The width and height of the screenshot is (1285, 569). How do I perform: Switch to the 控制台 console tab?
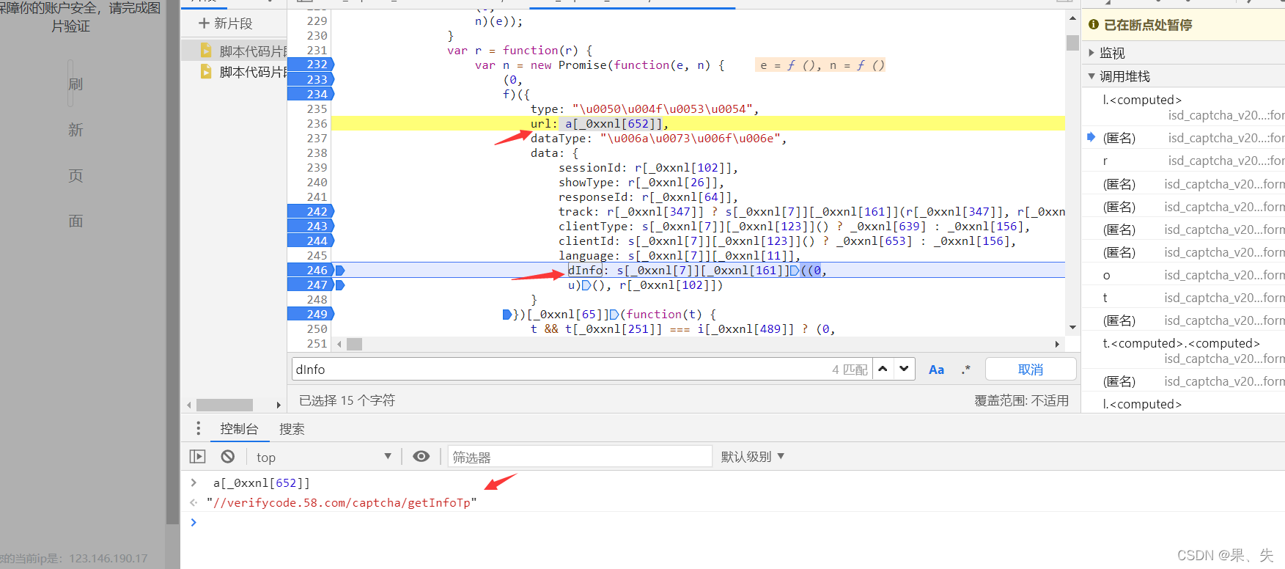coord(239,429)
